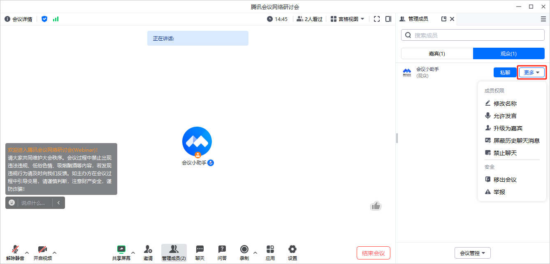This screenshot has width=550, height=264.
Task: Switch to the 观众(1) tab
Action: pyautogui.click(x=509, y=53)
